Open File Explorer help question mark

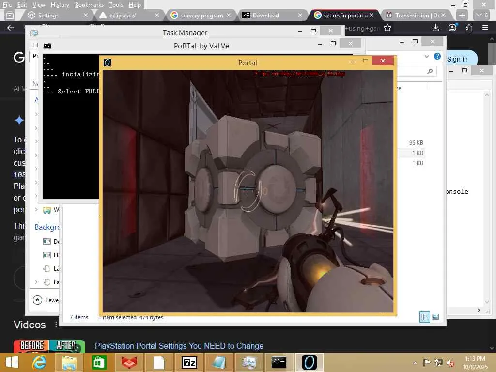click(437, 56)
